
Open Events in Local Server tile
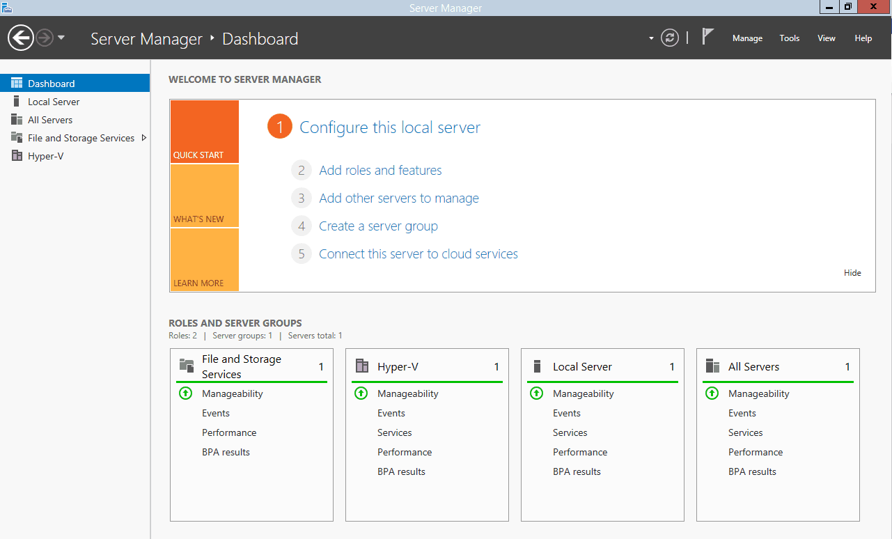click(x=567, y=413)
